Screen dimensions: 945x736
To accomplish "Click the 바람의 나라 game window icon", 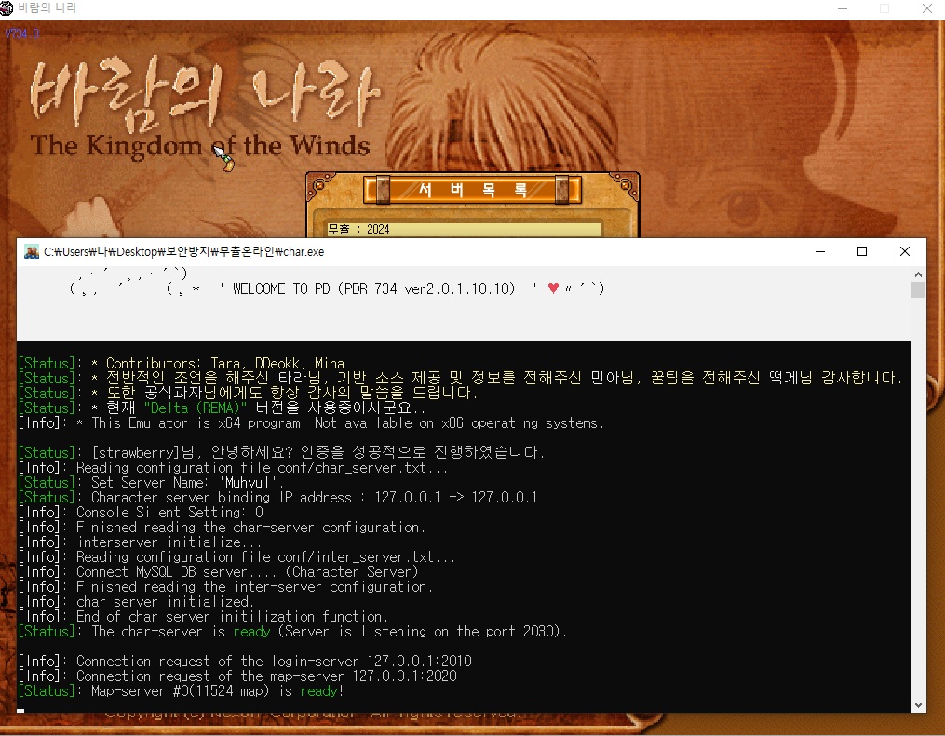I will tap(7, 7).
